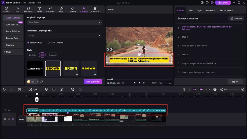Switch to the right panel Style tab

[199, 10]
